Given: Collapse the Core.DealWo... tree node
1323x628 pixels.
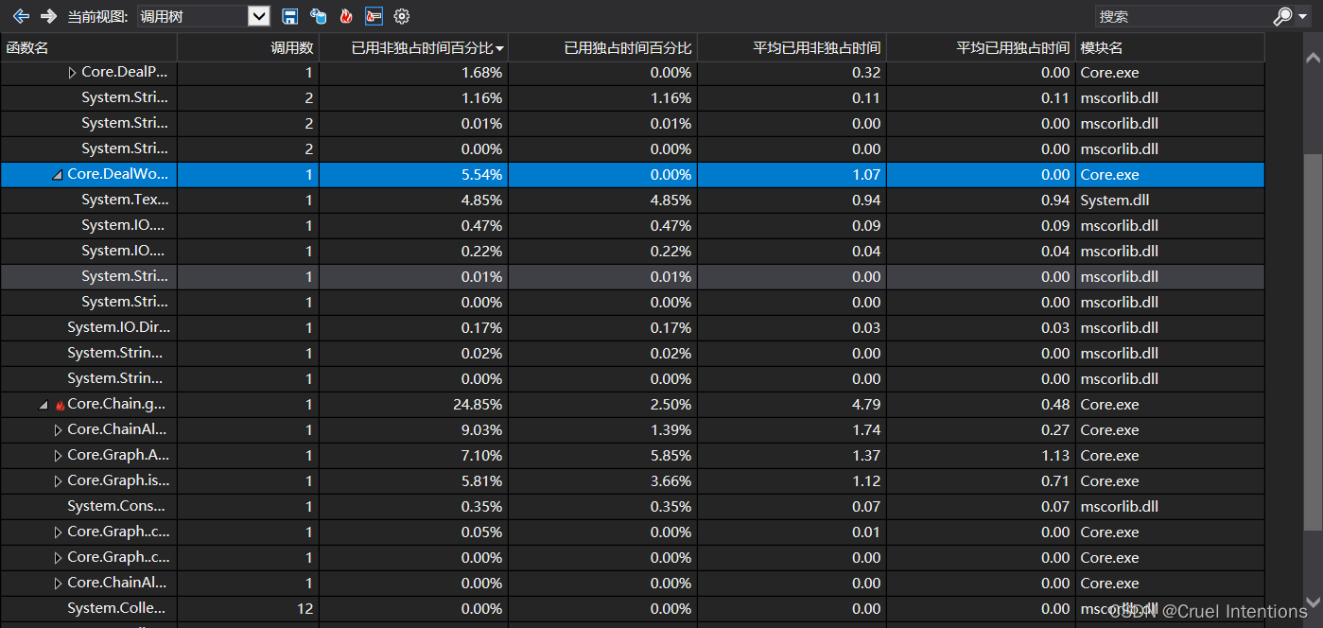Looking at the screenshot, I should 58,175.
